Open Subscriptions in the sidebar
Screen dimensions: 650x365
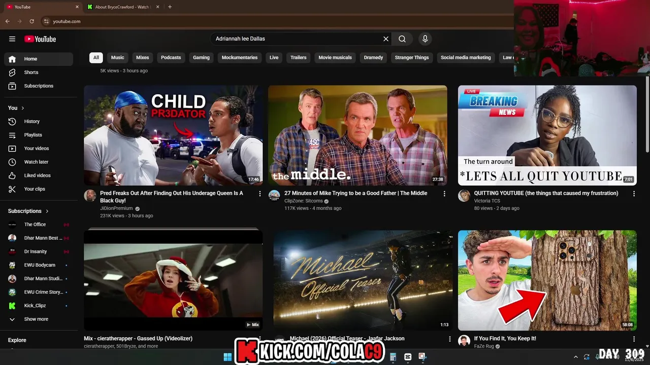click(39, 86)
